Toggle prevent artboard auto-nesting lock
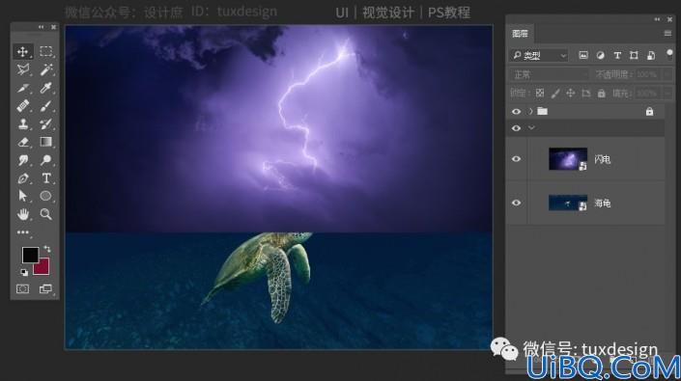The image size is (681, 381). click(586, 94)
